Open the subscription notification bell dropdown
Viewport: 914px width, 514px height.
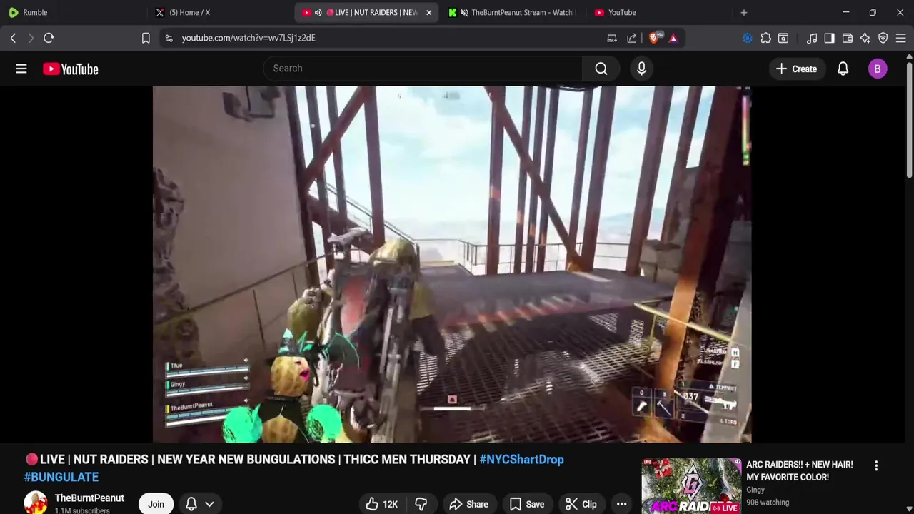pyautogui.click(x=199, y=504)
